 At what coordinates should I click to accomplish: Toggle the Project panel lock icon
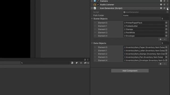(85, 60)
